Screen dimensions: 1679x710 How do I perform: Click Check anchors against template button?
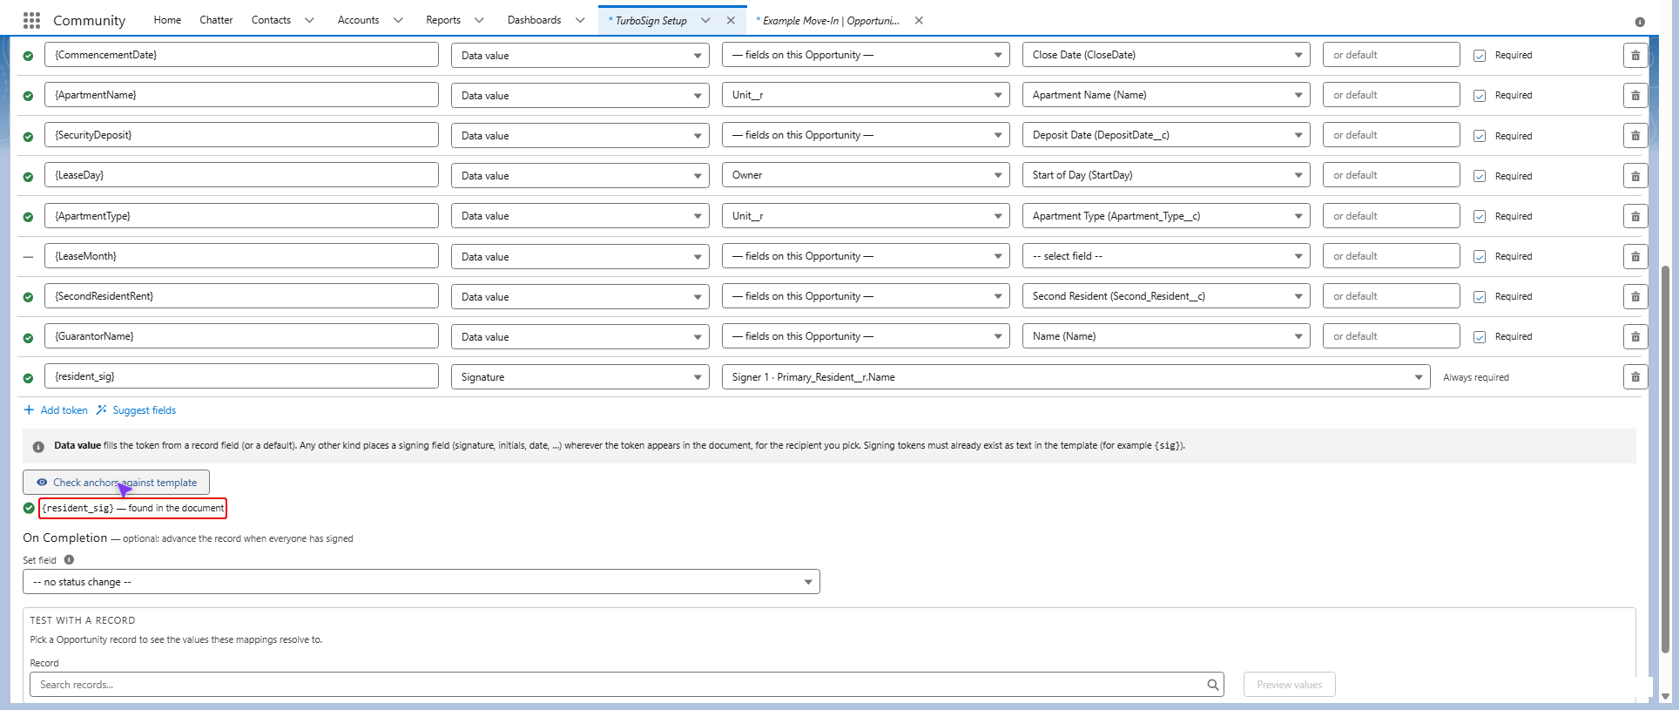[116, 482]
